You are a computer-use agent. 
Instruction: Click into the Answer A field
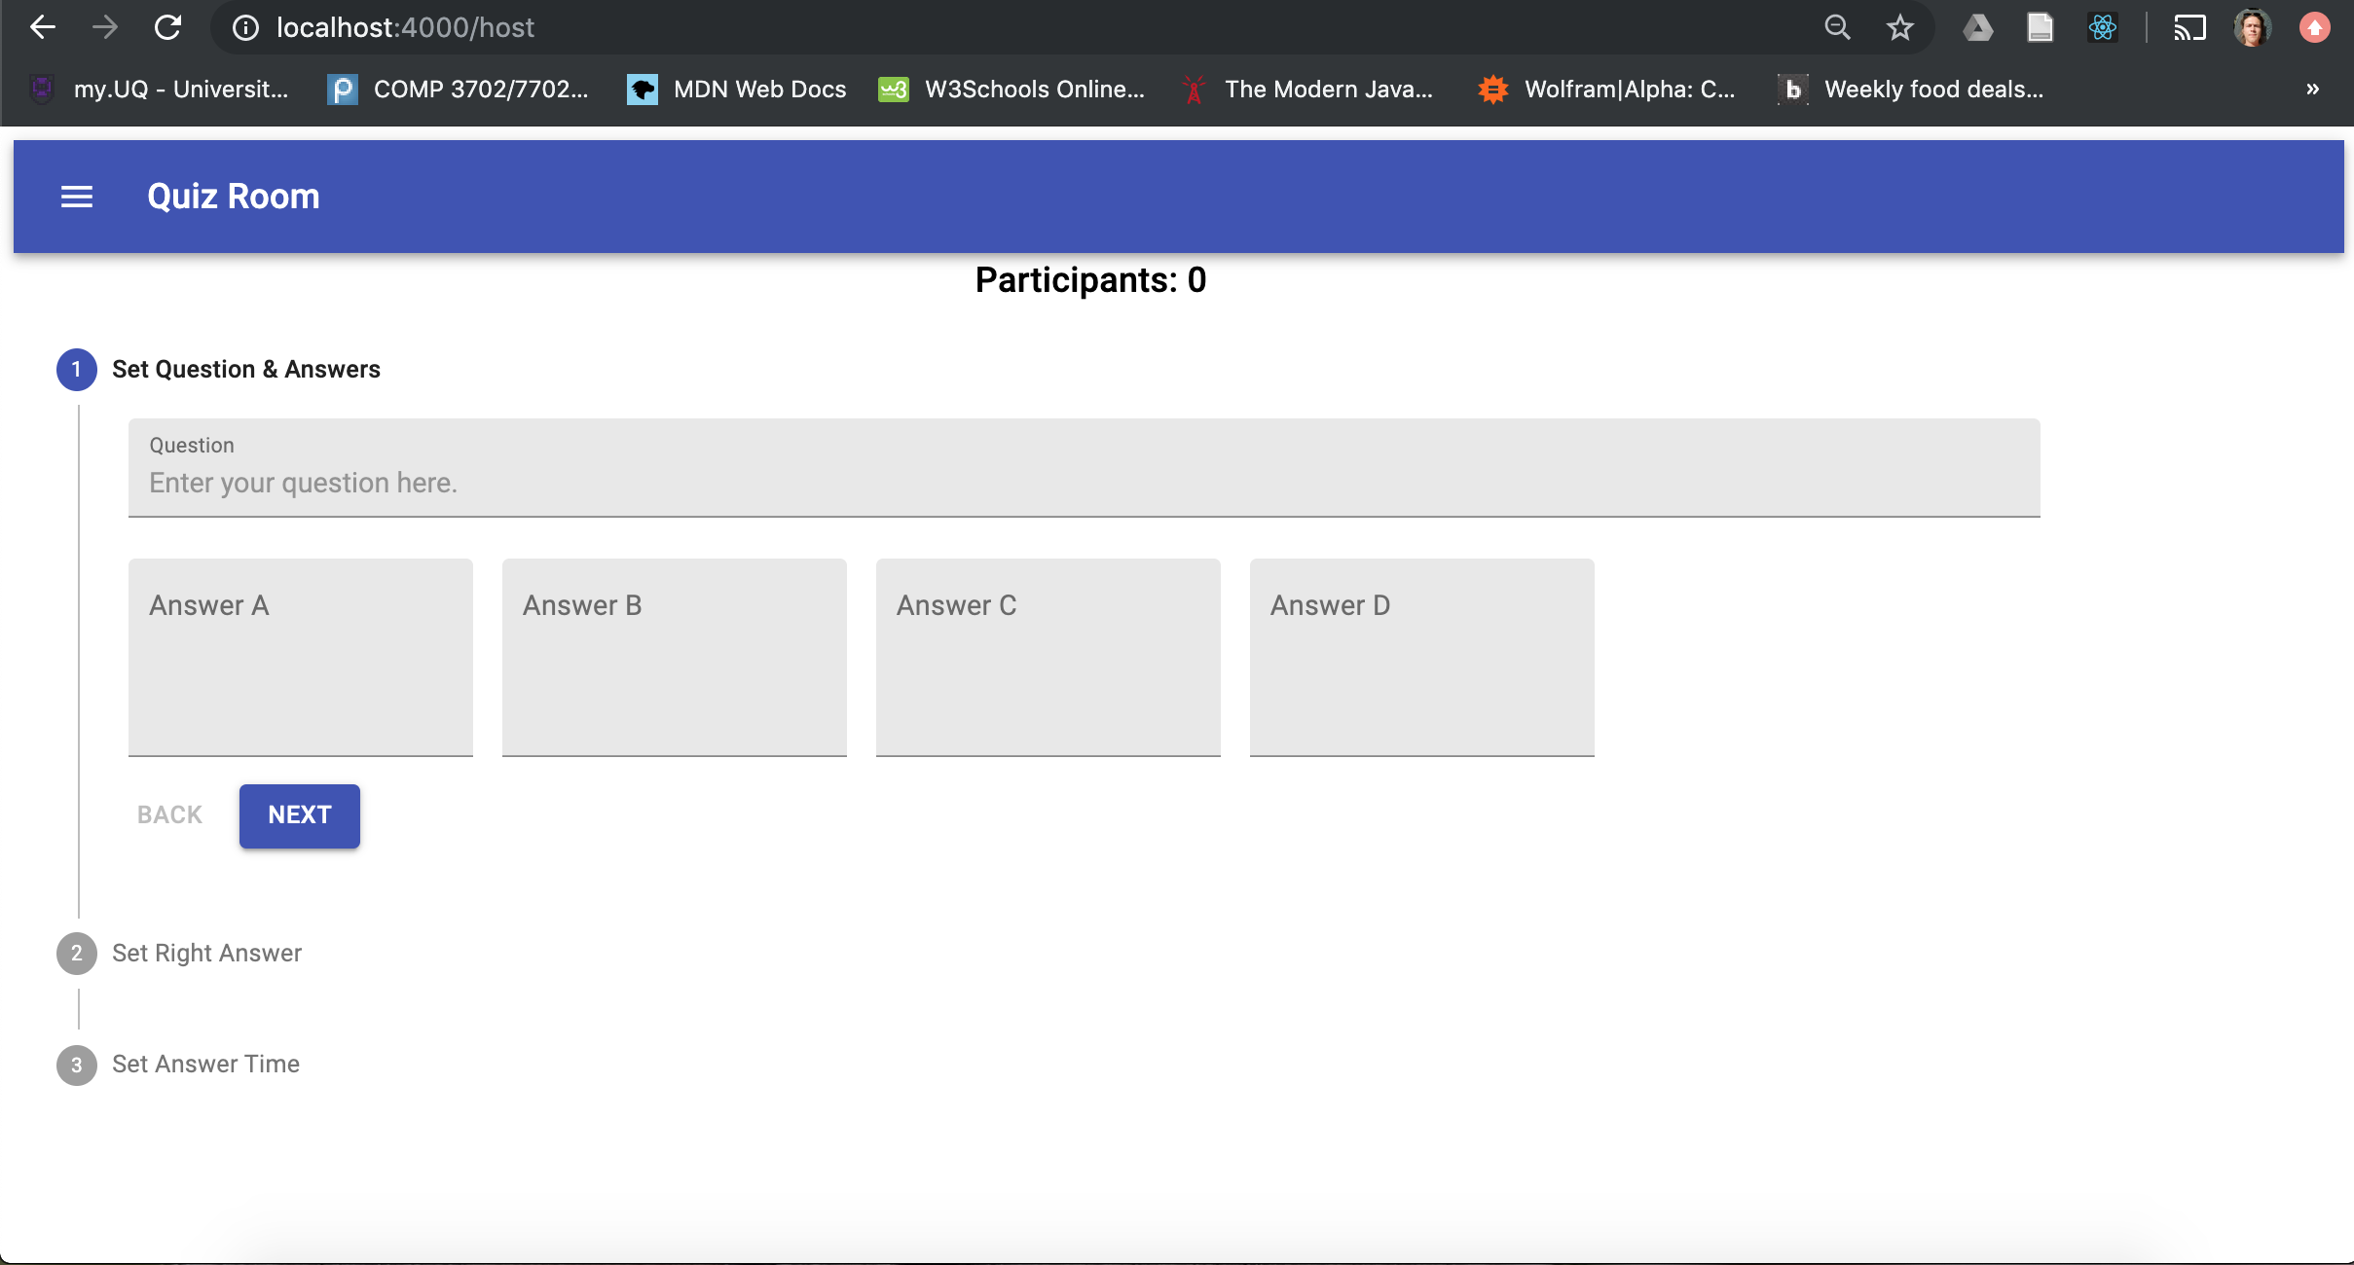(x=301, y=658)
